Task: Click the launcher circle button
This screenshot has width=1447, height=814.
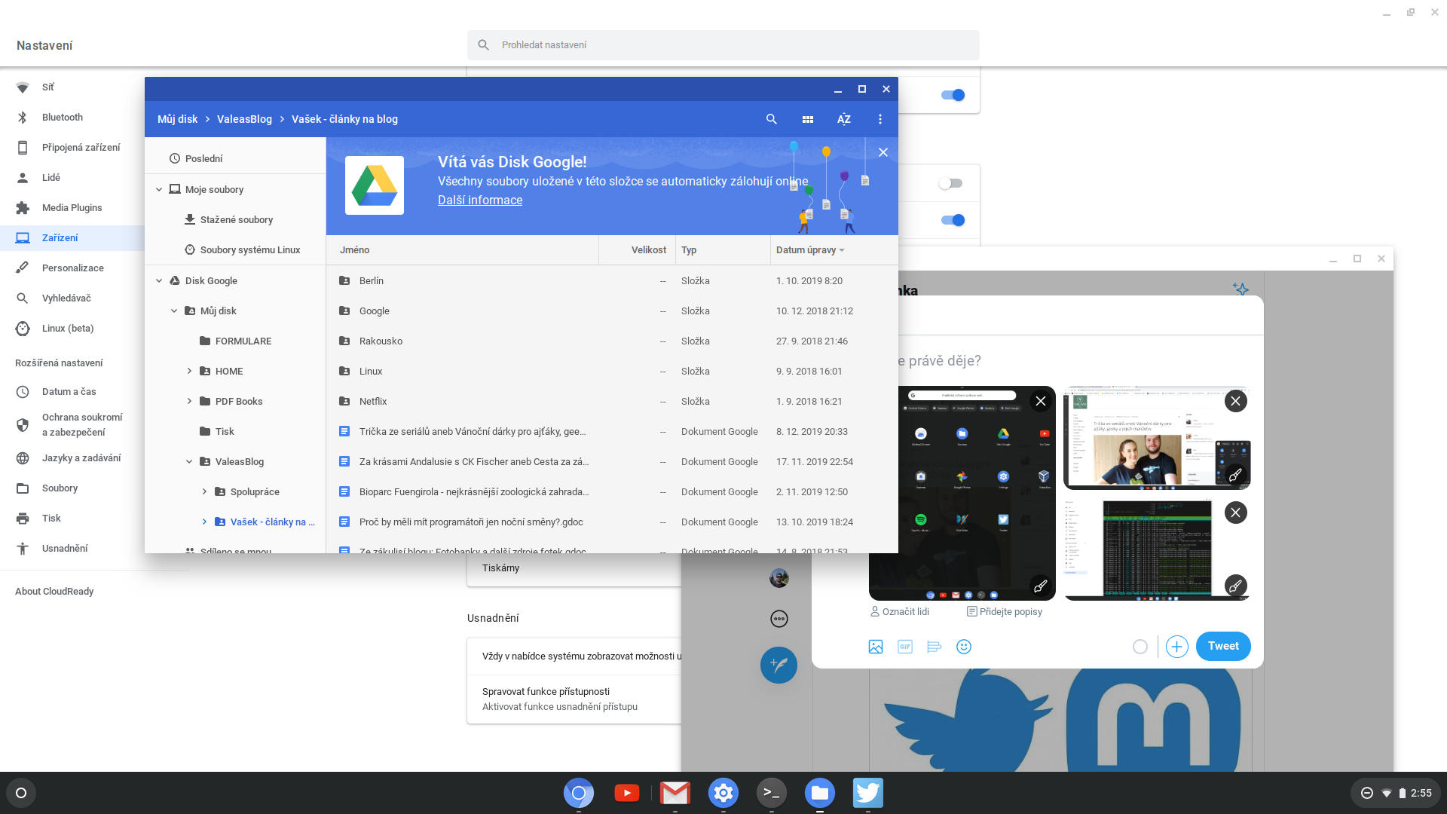Action: (x=21, y=793)
